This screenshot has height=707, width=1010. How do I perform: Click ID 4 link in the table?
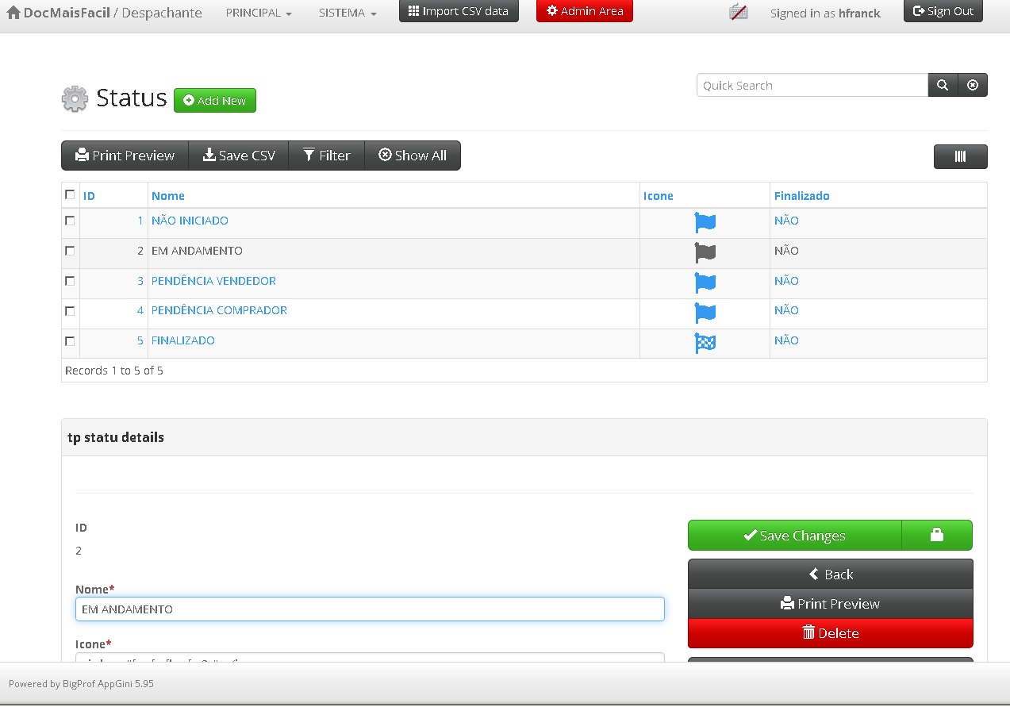[140, 310]
